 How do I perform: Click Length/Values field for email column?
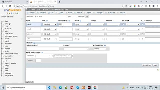[x=66, y=29]
